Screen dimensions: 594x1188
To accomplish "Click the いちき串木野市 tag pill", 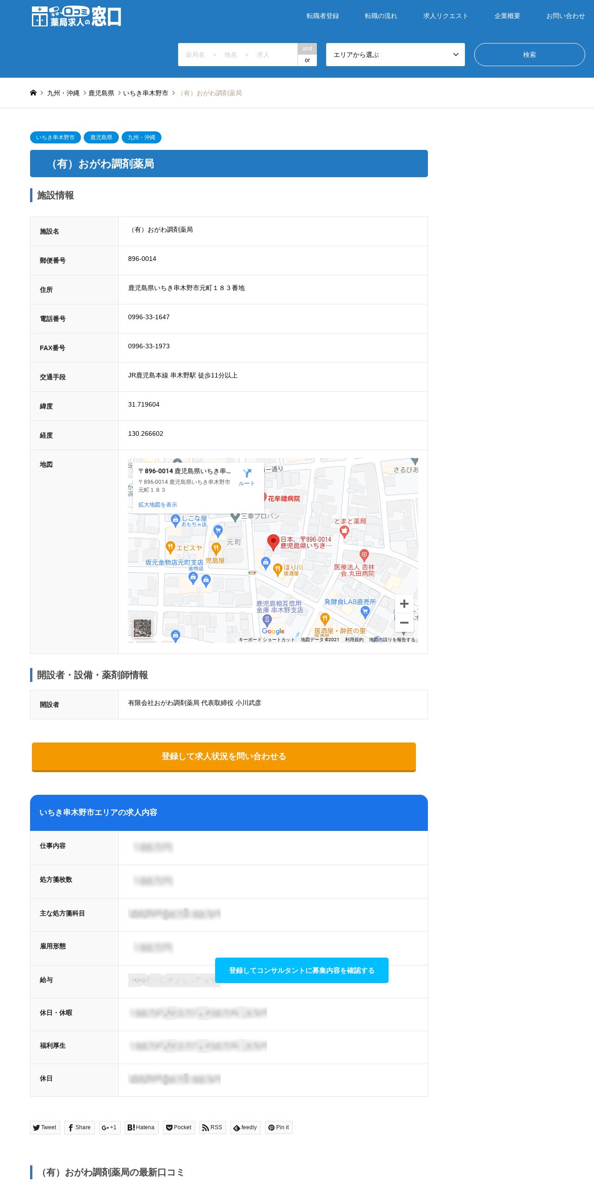I will coord(56,137).
